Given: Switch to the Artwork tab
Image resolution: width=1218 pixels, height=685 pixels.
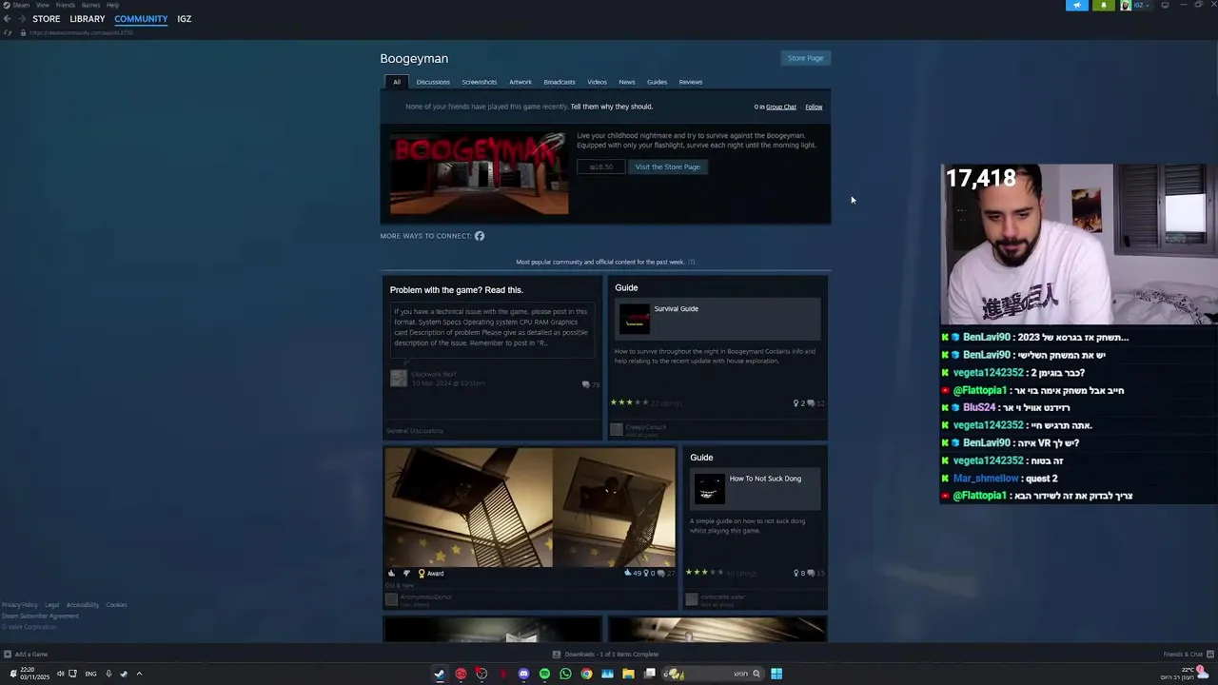Looking at the screenshot, I should [x=521, y=82].
